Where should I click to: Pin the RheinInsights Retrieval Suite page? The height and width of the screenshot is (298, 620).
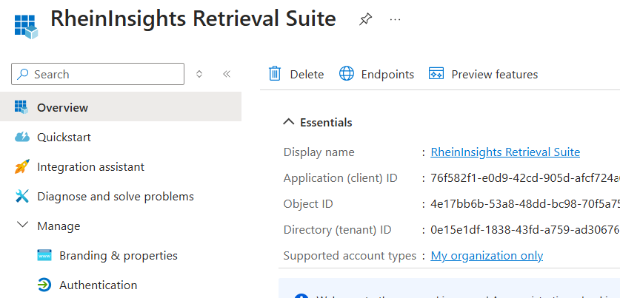(365, 19)
